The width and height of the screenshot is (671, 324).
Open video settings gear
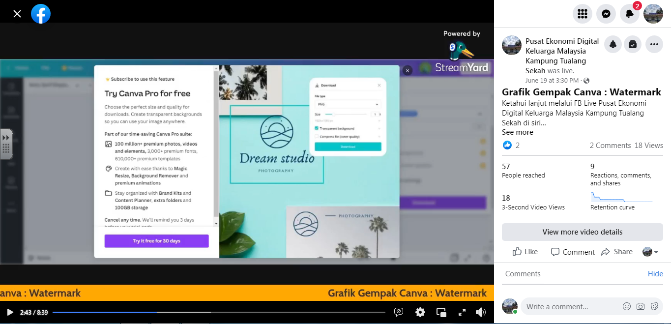tap(420, 312)
